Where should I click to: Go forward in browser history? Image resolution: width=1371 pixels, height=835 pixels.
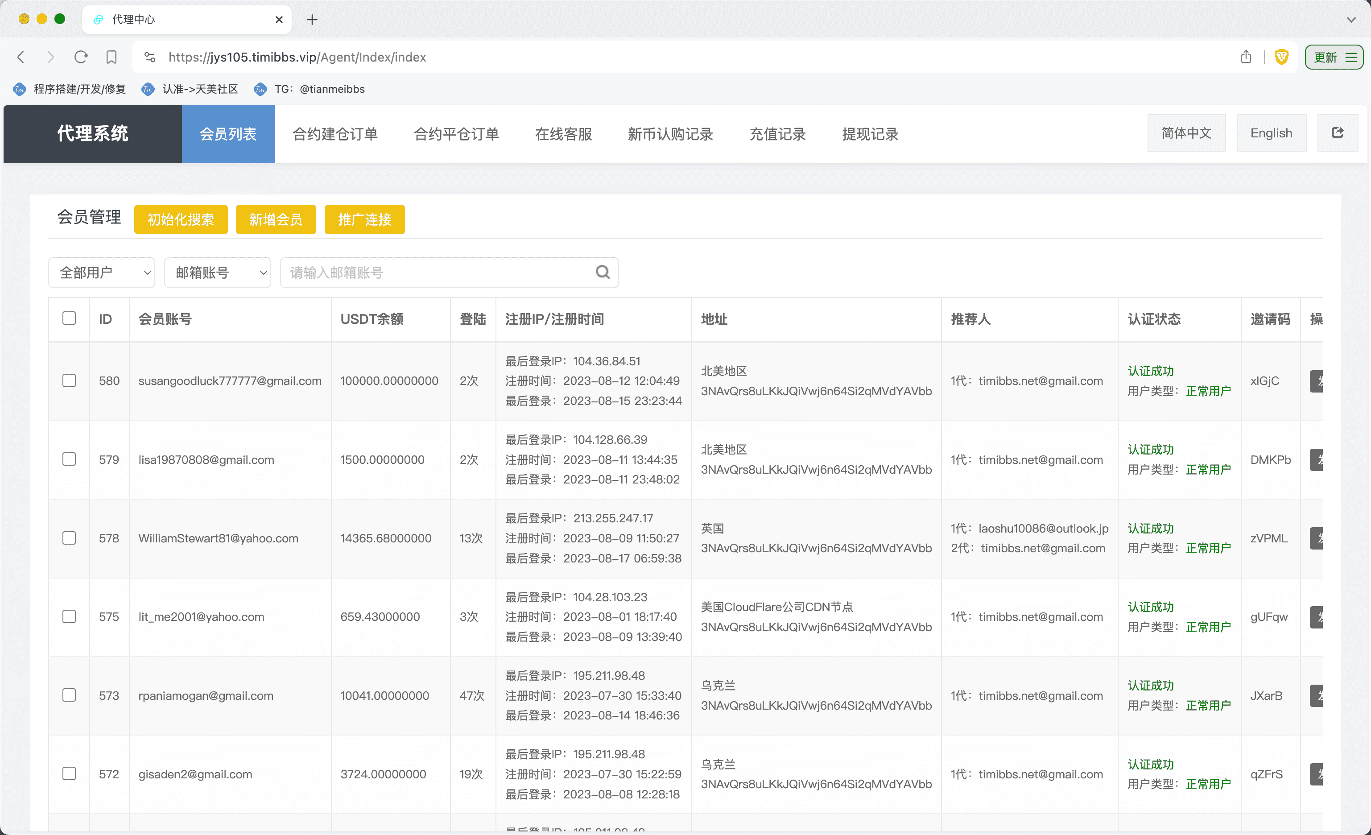point(51,57)
